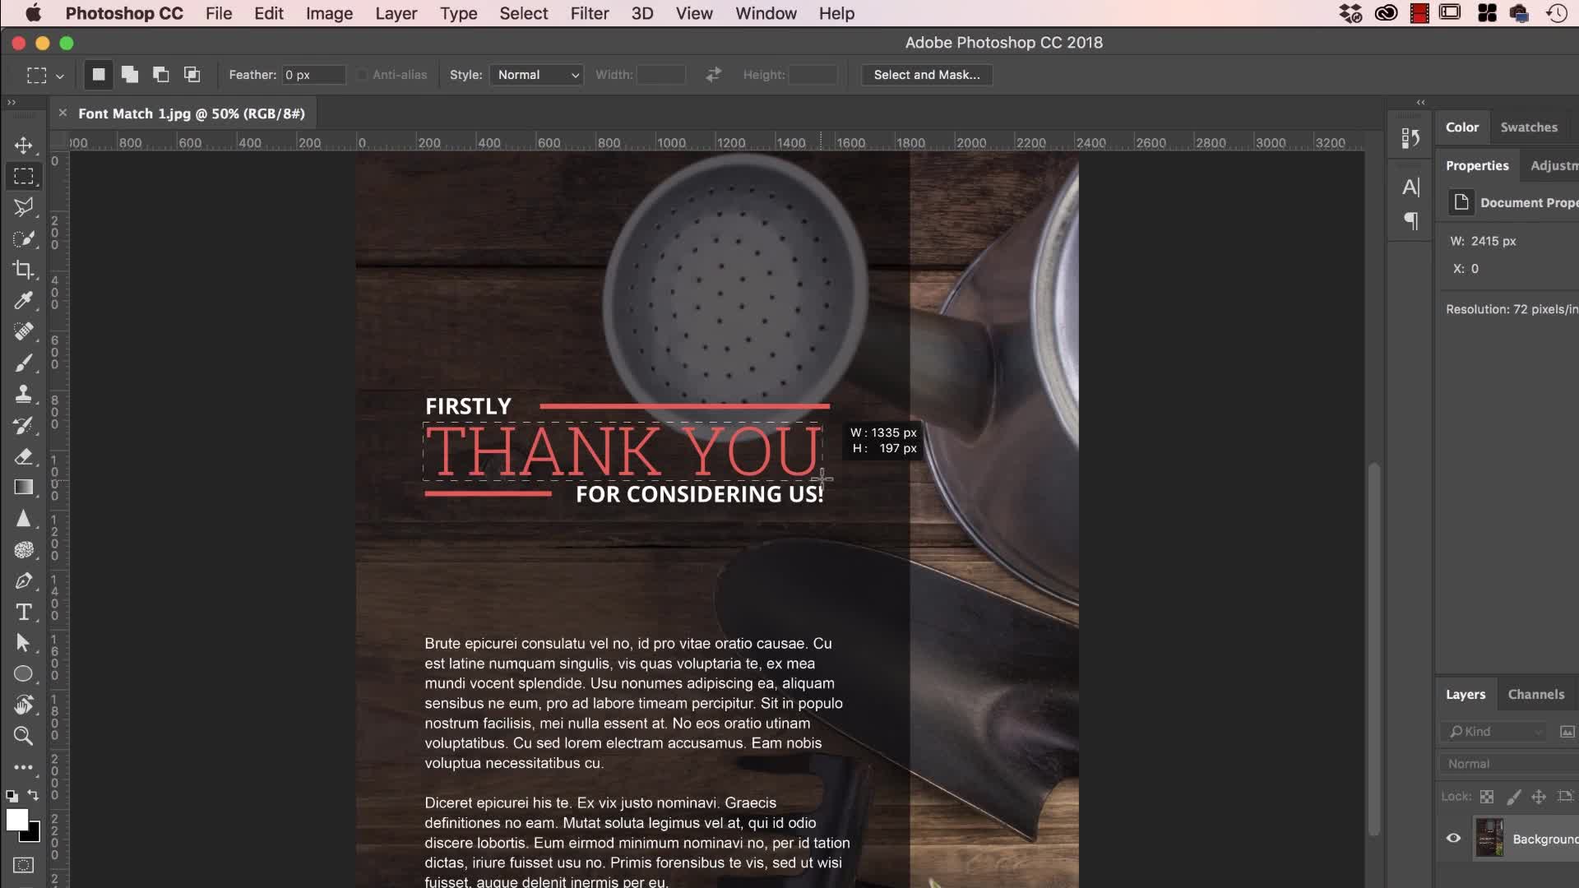Choose Intersect with selection mode
This screenshot has height=888, width=1579.
[x=192, y=75]
